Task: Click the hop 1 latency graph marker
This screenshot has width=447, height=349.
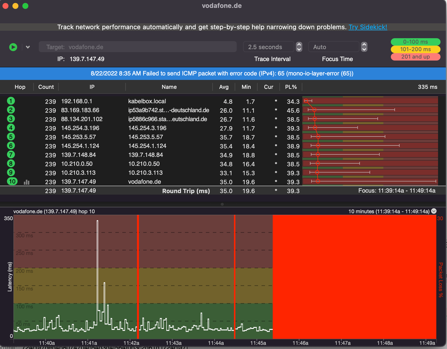Action: (306, 101)
